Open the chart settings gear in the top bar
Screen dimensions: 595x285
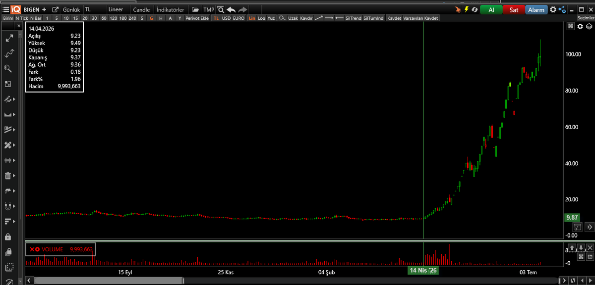tap(553, 9)
